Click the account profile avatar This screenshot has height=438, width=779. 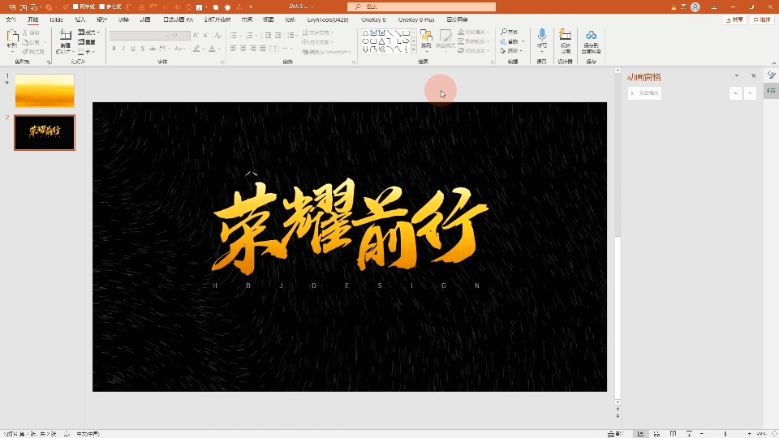click(x=695, y=7)
